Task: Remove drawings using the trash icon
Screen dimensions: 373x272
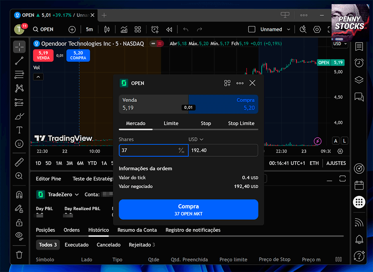Action: (19, 255)
